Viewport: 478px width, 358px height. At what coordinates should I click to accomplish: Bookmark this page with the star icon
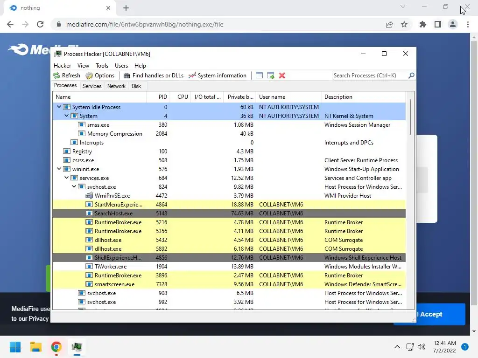(x=404, y=24)
